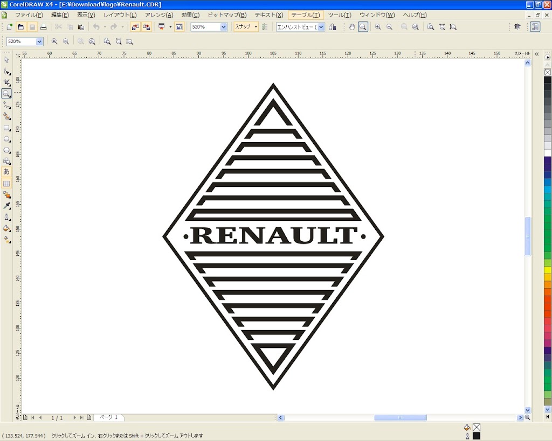Select the Table tool in the toolbox
552x441 pixels.
6,184
